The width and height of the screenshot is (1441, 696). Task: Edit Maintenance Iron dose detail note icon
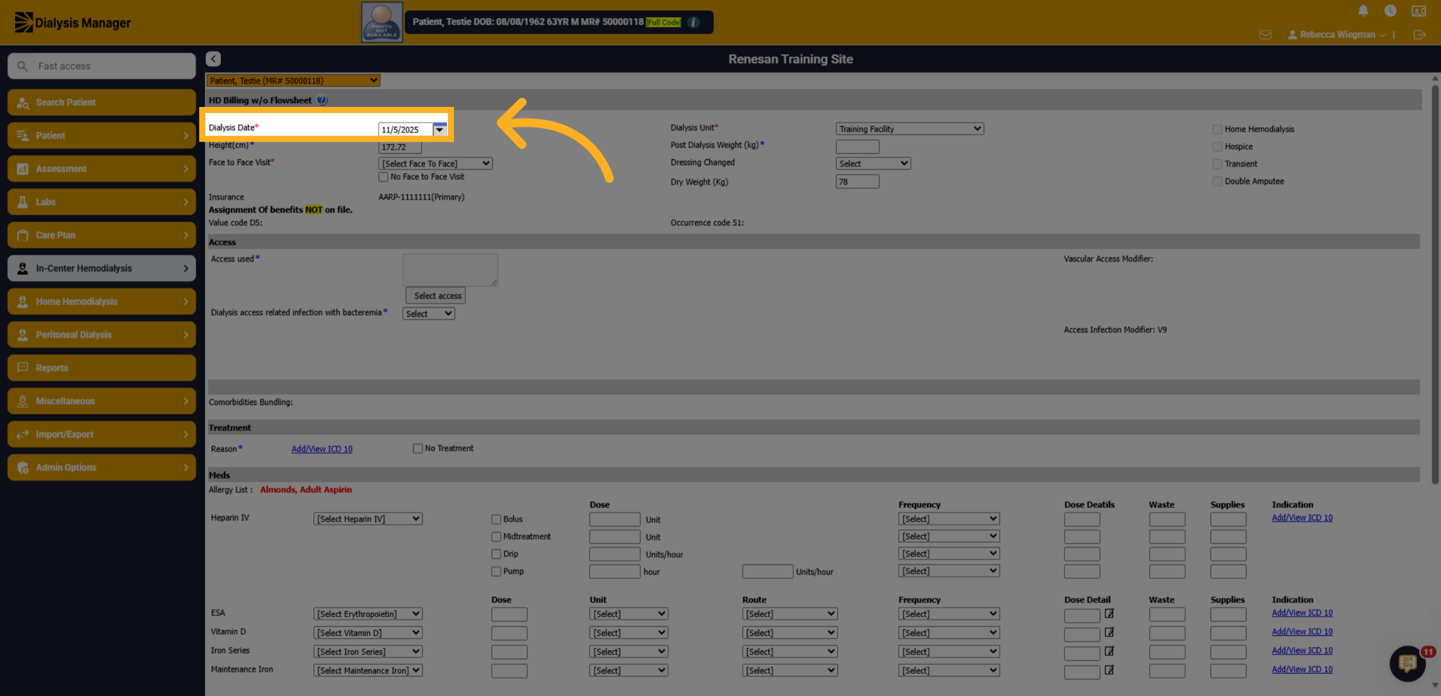point(1109,670)
